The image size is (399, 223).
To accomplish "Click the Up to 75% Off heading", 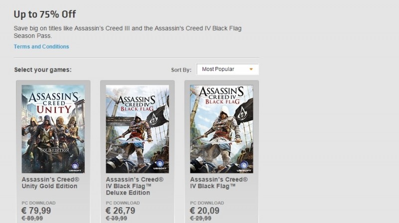I will (x=45, y=14).
